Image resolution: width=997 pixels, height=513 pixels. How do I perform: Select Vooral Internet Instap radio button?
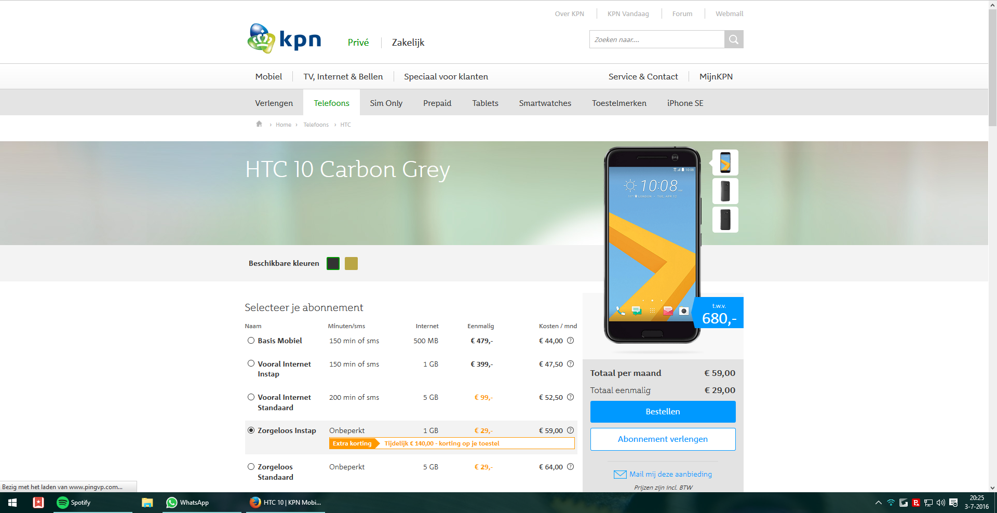[x=251, y=363]
